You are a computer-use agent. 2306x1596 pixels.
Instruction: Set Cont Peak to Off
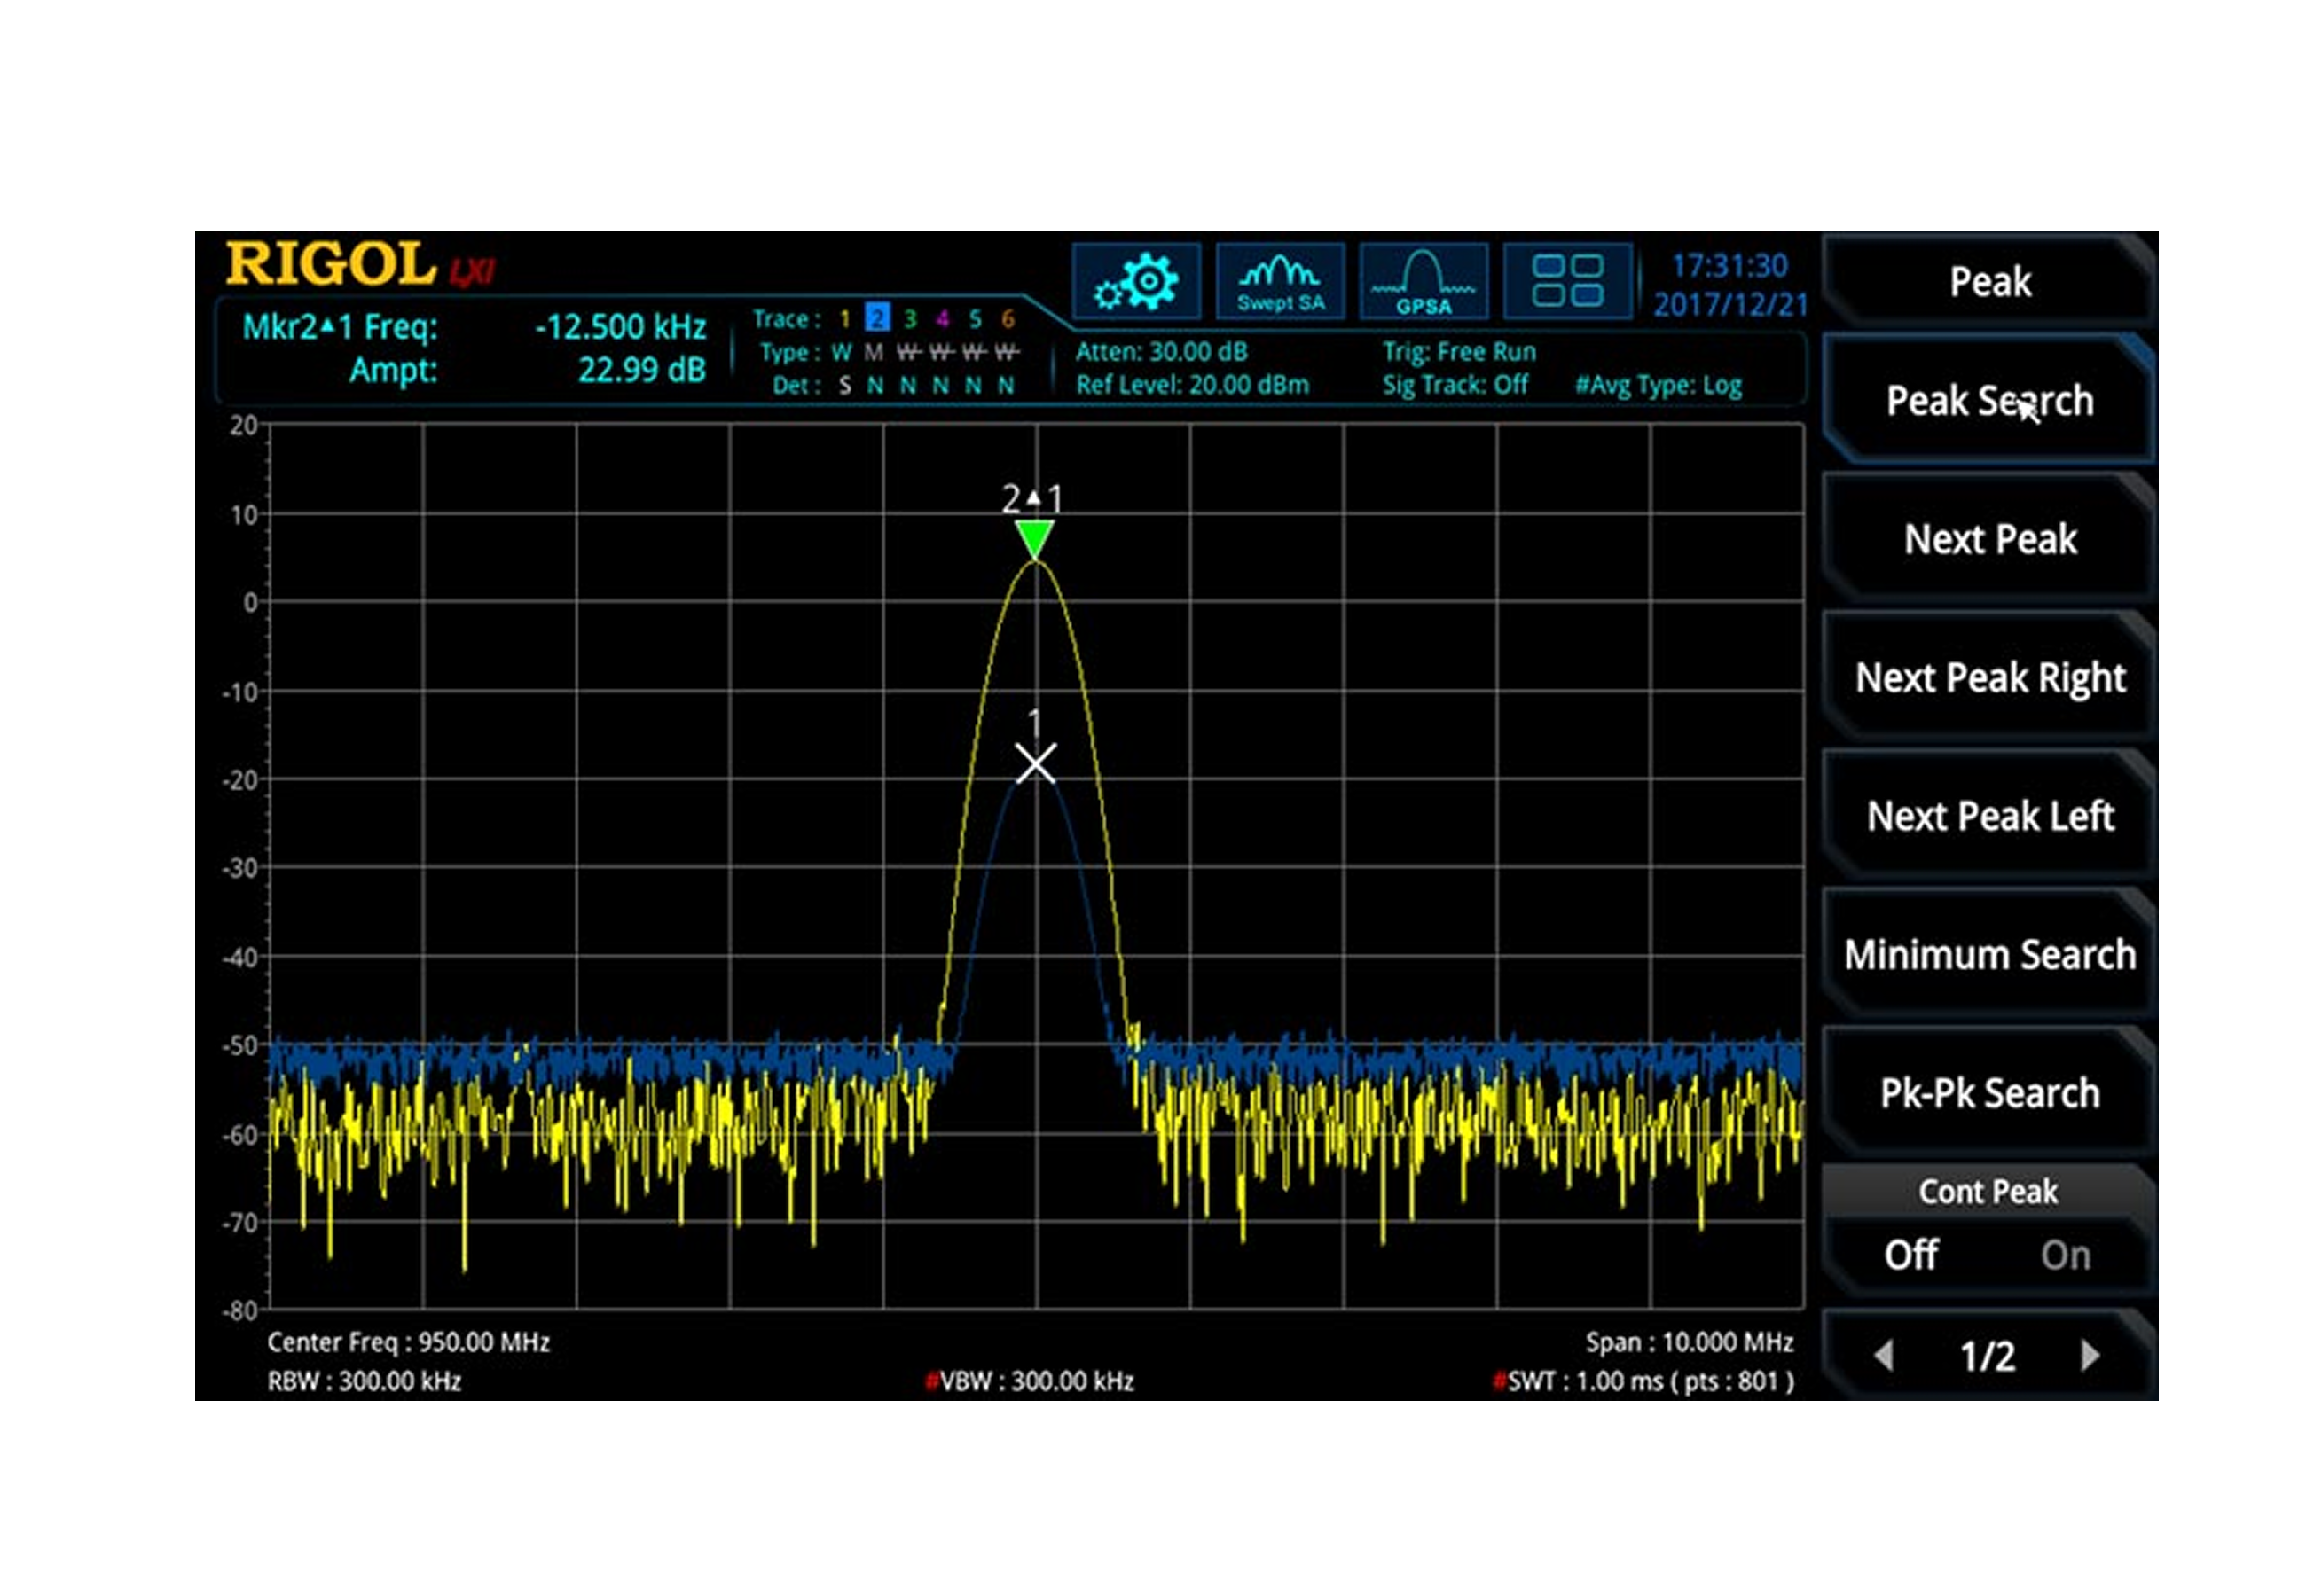tap(1910, 1255)
